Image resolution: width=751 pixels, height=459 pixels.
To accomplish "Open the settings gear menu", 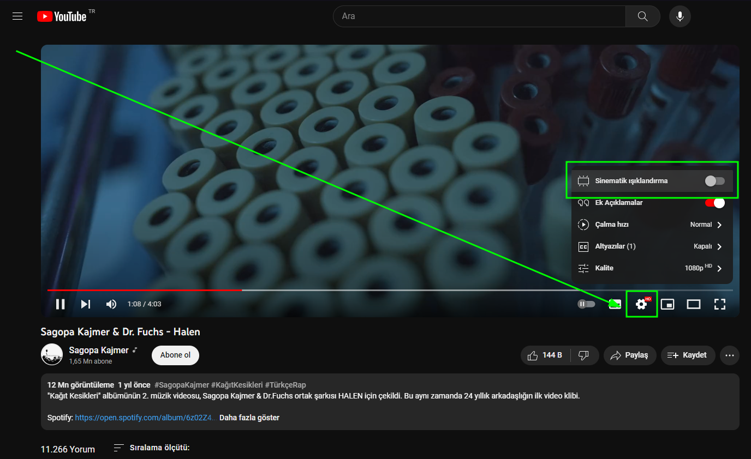I will pyautogui.click(x=641, y=304).
